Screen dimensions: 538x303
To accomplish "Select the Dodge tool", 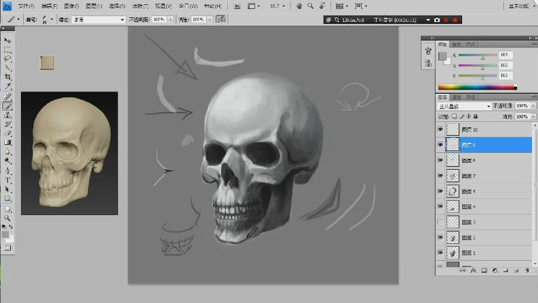I will coord(7,161).
